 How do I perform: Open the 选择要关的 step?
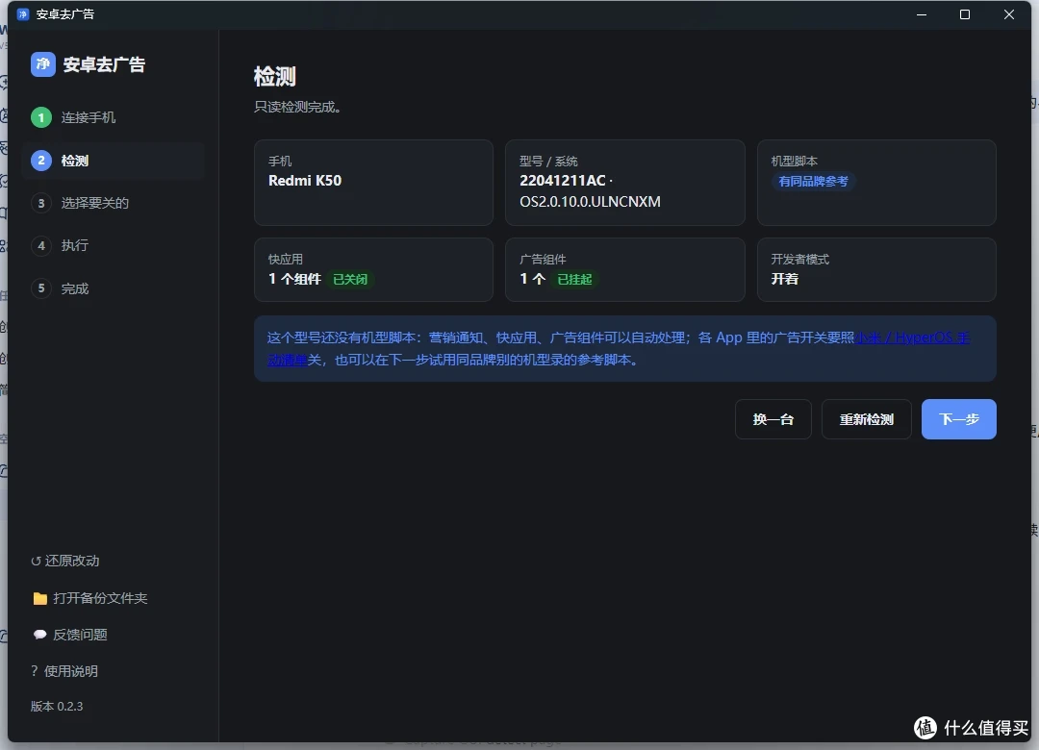click(x=113, y=203)
